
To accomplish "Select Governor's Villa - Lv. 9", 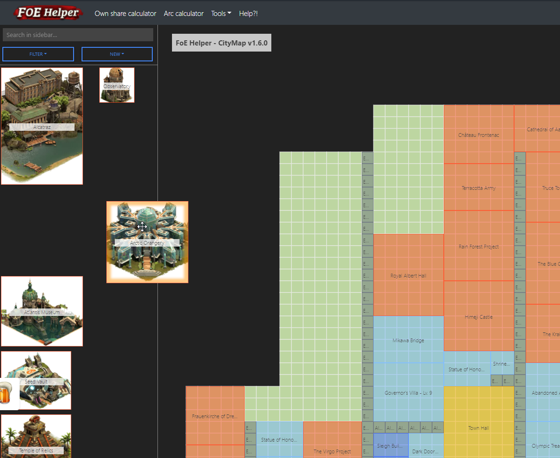I will point(408,392).
